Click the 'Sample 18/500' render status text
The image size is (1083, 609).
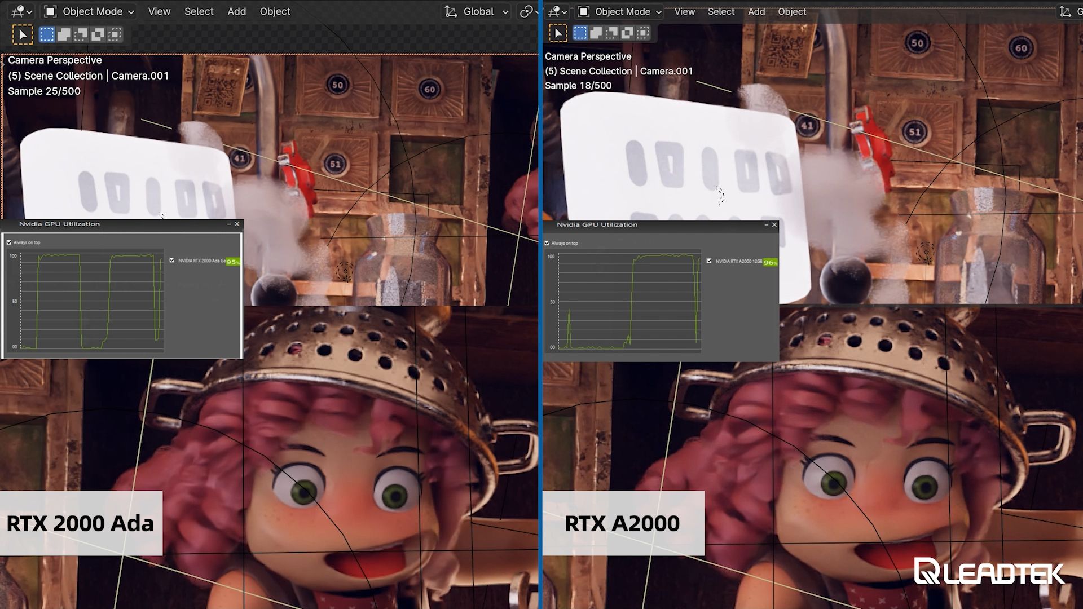(x=578, y=86)
